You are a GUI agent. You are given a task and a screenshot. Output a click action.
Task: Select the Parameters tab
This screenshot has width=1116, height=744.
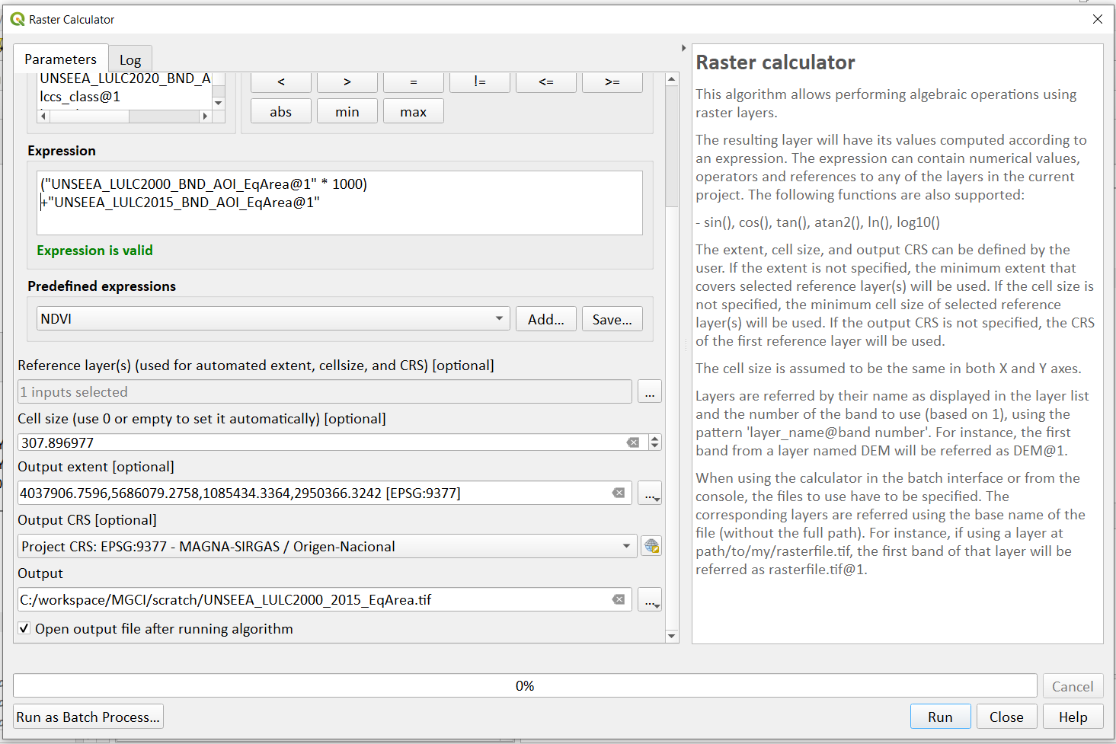(x=61, y=59)
